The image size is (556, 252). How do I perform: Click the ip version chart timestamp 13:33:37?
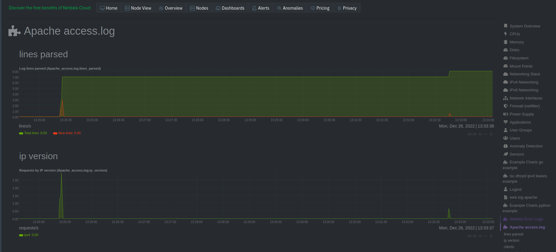coord(486,228)
